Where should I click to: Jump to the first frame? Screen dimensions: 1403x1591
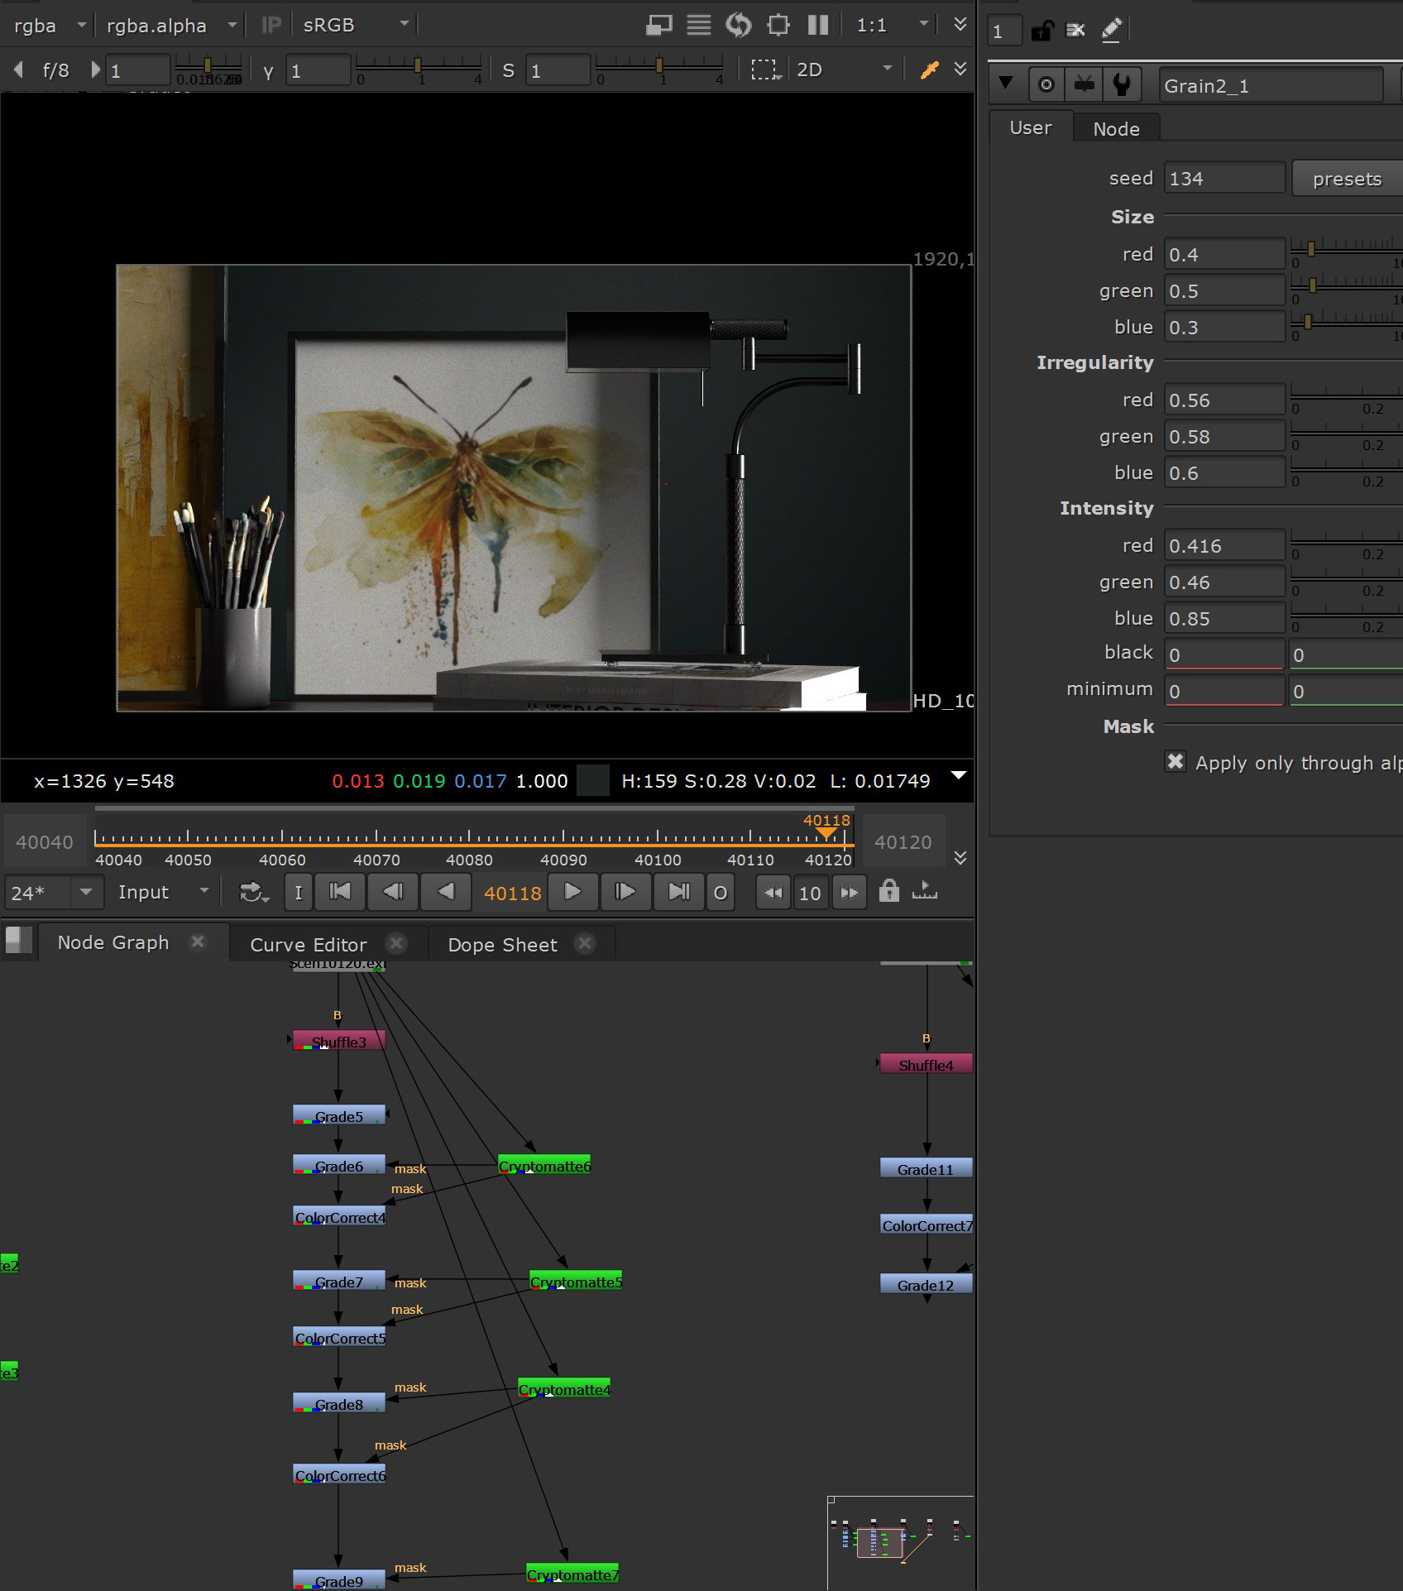(340, 893)
